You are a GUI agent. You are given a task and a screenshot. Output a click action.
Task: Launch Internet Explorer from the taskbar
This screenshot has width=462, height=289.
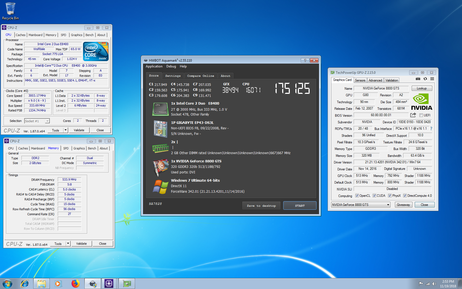(x=25, y=283)
